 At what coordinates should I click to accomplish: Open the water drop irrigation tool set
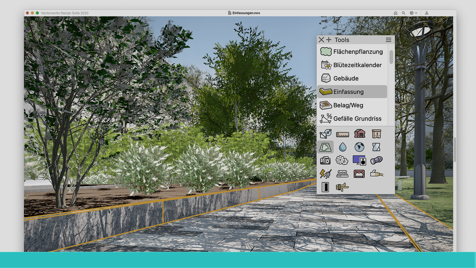(343, 147)
